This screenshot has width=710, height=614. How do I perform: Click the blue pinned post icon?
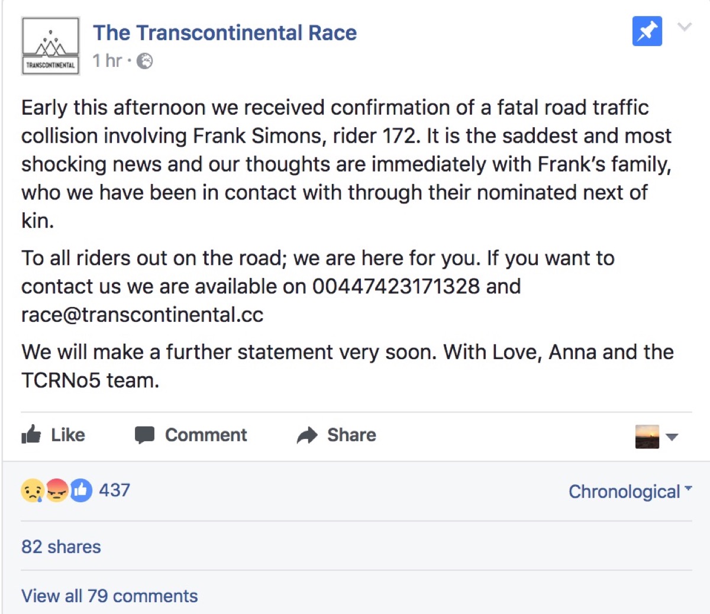point(647,31)
